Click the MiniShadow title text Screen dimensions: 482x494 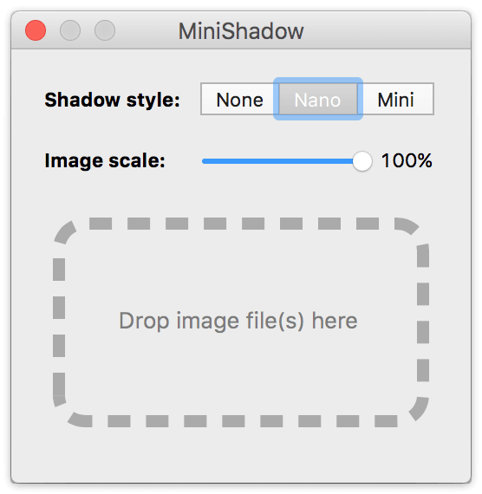point(241,31)
